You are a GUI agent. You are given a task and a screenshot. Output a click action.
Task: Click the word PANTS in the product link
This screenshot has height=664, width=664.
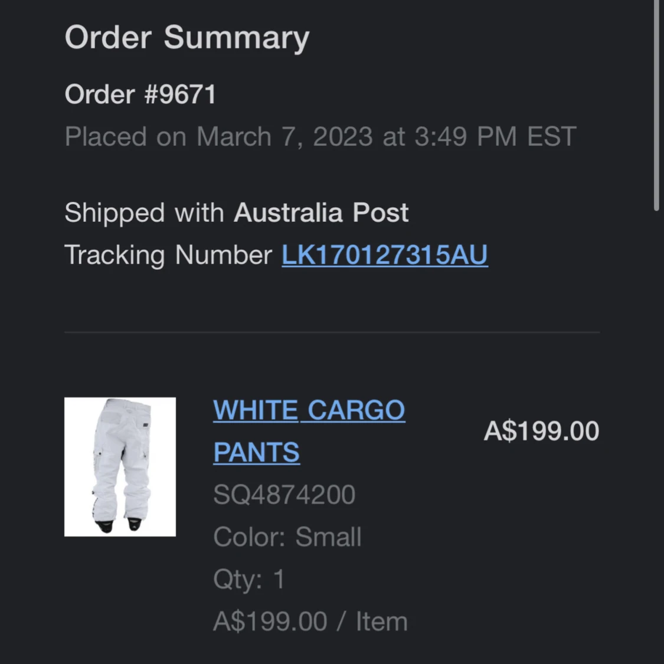pos(257,452)
